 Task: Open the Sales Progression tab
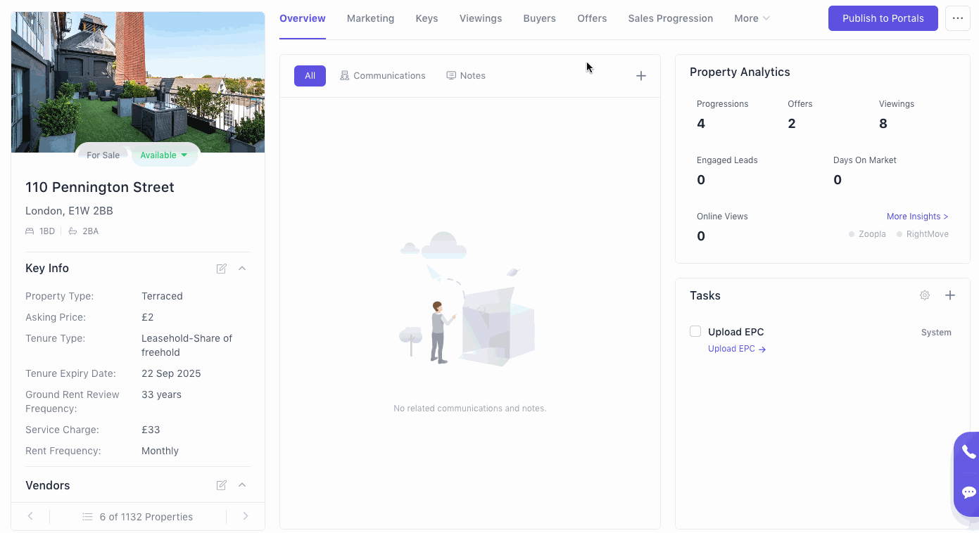[x=670, y=18]
